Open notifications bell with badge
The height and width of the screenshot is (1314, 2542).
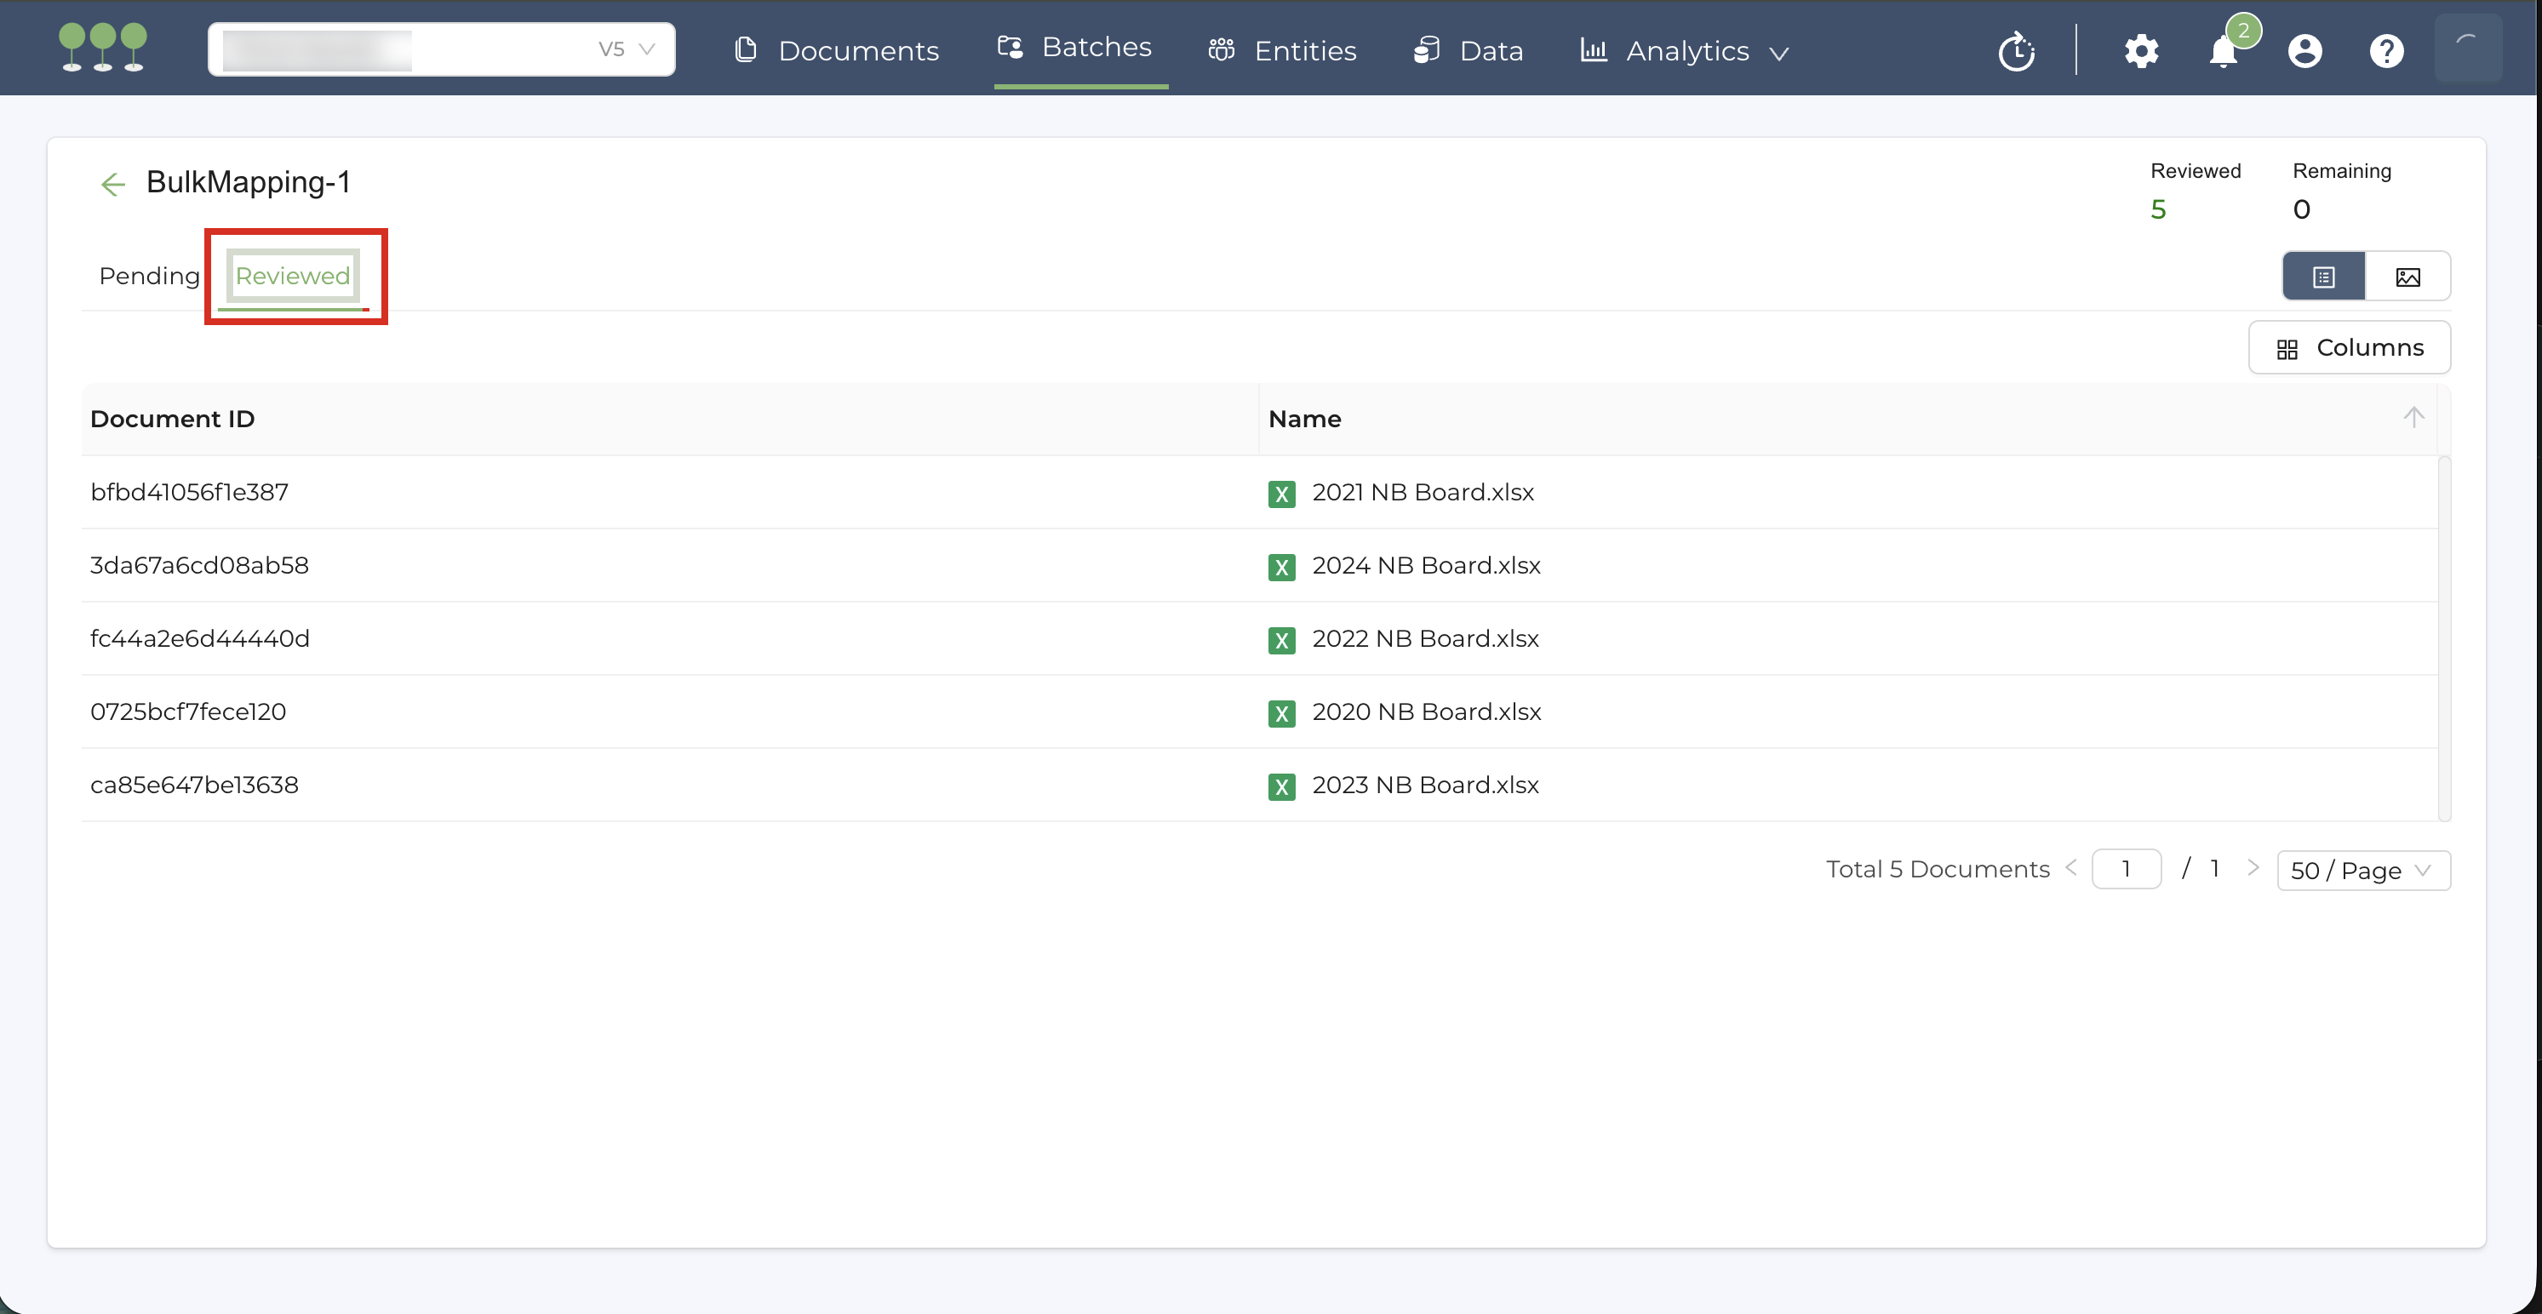coord(2222,51)
